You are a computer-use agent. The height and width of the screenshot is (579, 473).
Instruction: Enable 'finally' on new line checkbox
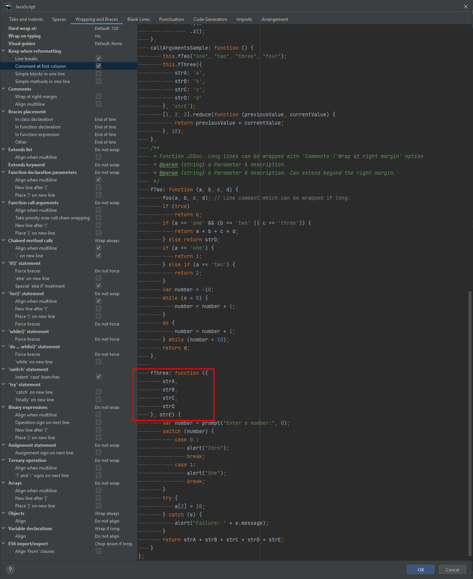(x=99, y=399)
